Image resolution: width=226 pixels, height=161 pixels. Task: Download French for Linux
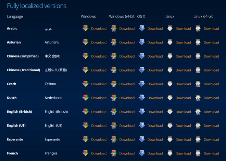coord(183,153)
